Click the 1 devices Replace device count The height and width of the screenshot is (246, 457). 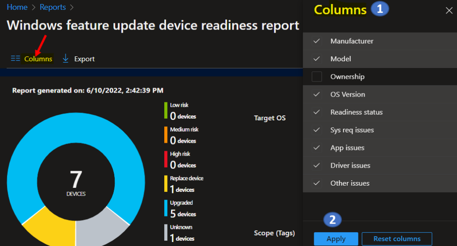(x=182, y=189)
